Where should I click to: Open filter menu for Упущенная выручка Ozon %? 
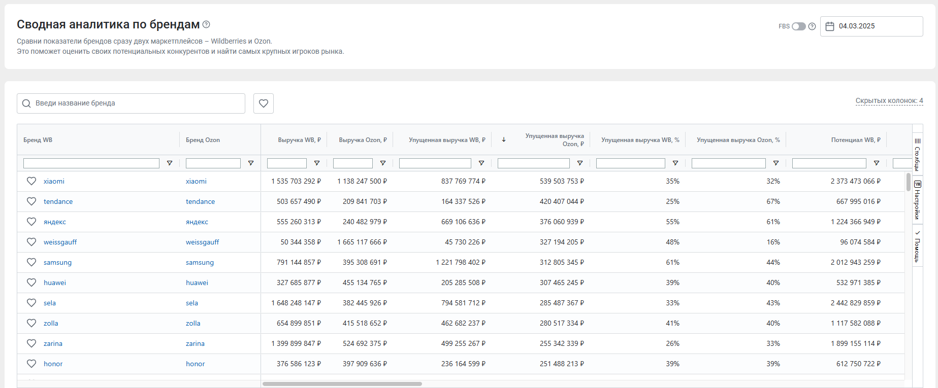776,163
